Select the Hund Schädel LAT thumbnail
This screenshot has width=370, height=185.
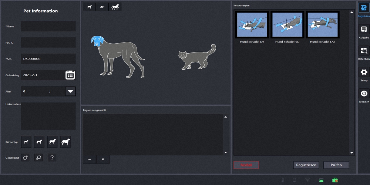point(322,25)
